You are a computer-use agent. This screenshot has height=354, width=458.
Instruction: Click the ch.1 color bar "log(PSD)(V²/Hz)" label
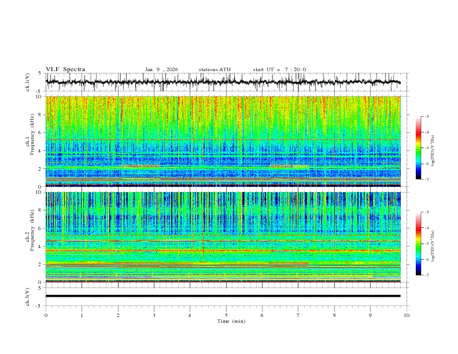pos(433,151)
